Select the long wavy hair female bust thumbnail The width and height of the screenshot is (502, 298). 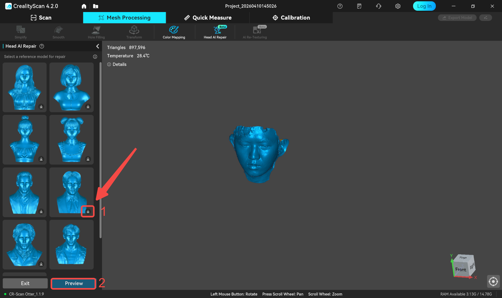(25, 87)
